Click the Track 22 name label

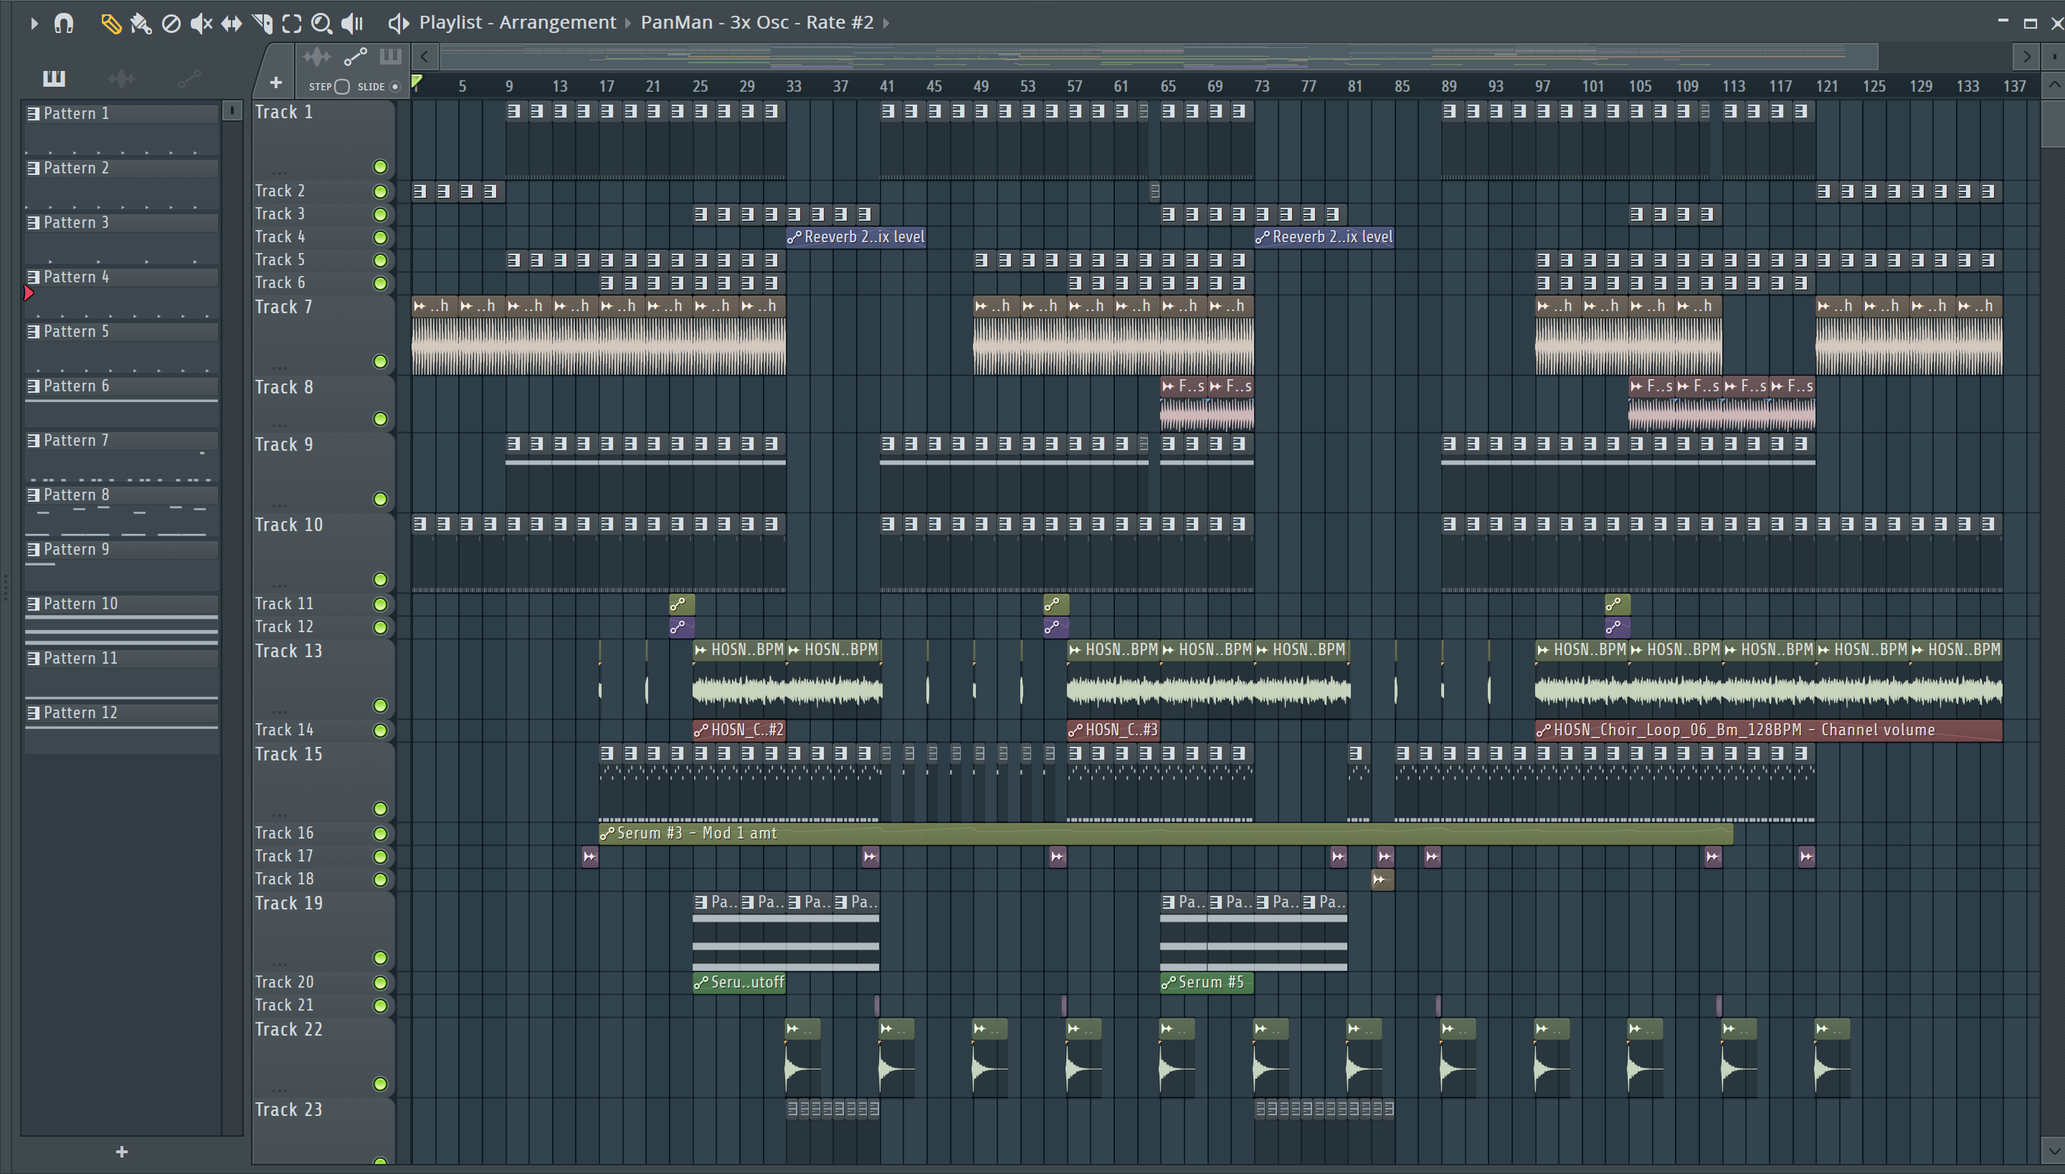tap(289, 1030)
